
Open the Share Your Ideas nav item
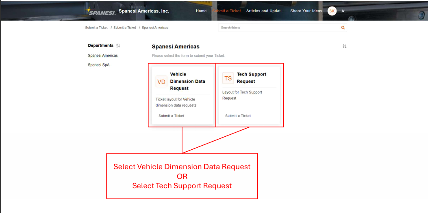pyautogui.click(x=306, y=11)
